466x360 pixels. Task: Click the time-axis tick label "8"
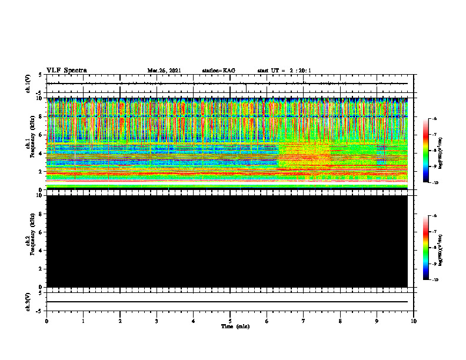(340, 321)
